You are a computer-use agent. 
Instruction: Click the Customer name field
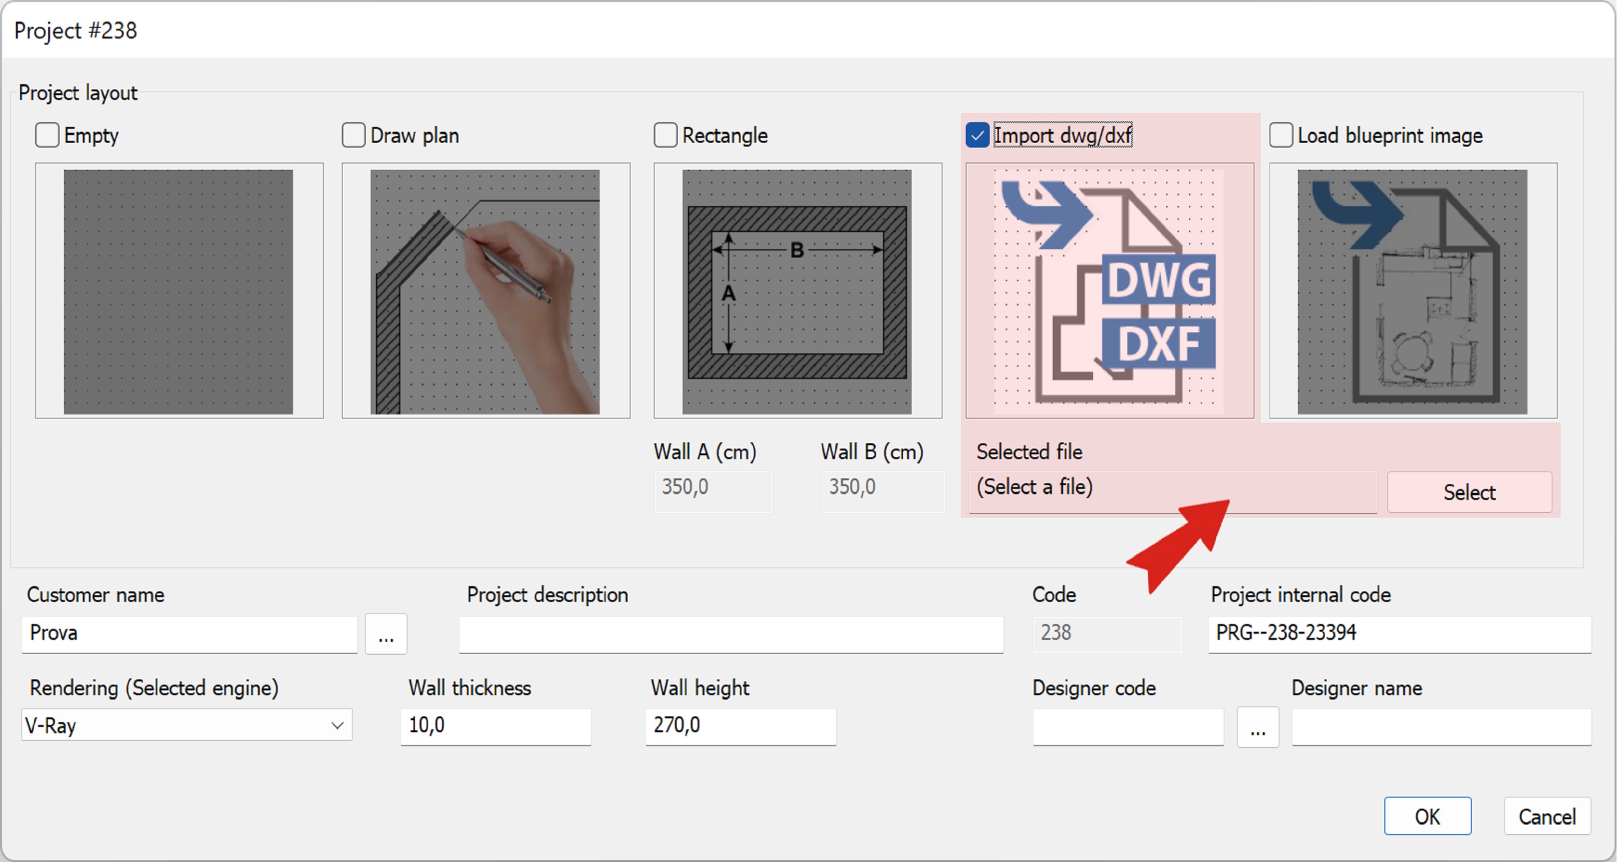pyautogui.click(x=189, y=635)
